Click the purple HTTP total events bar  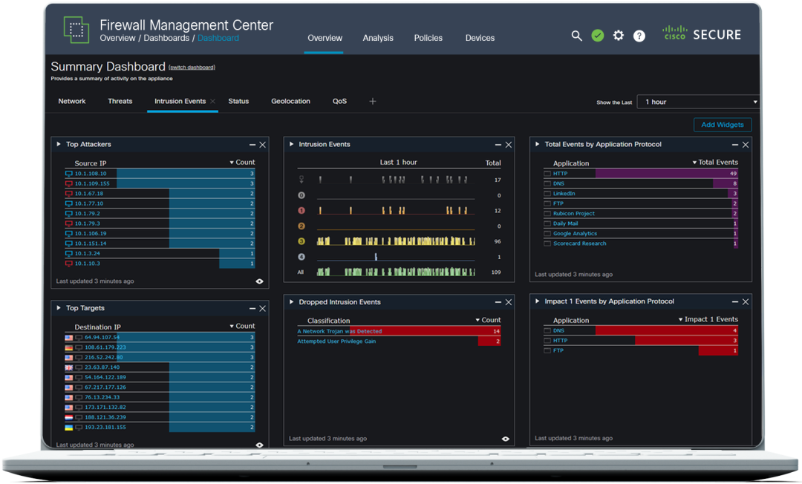666,174
